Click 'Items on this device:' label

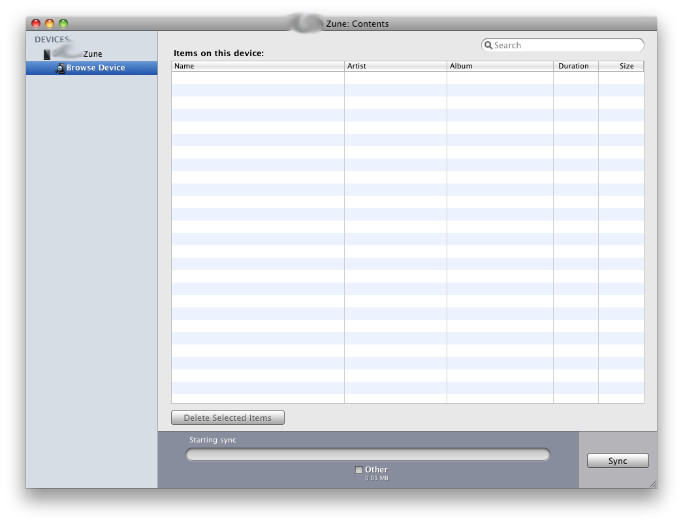219,53
